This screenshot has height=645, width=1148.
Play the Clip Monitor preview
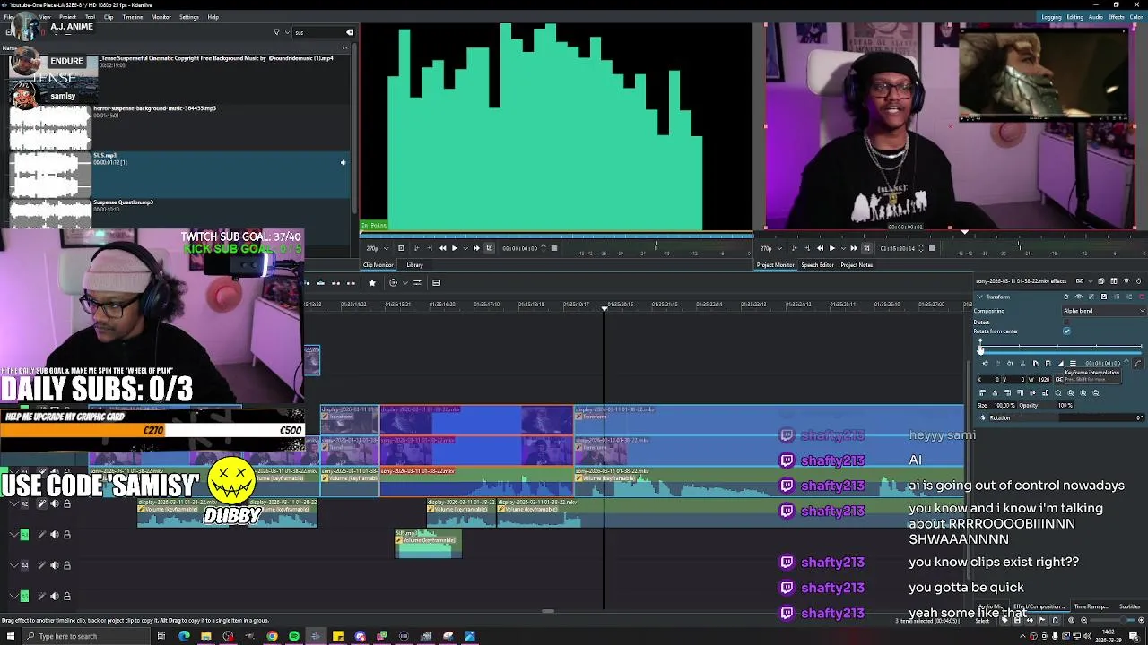[x=454, y=248]
